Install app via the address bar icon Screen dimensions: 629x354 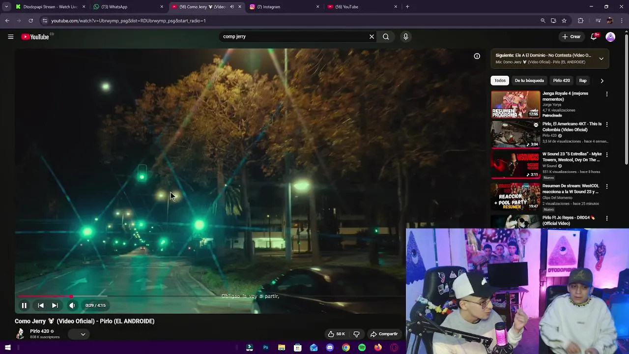(x=553, y=21)
